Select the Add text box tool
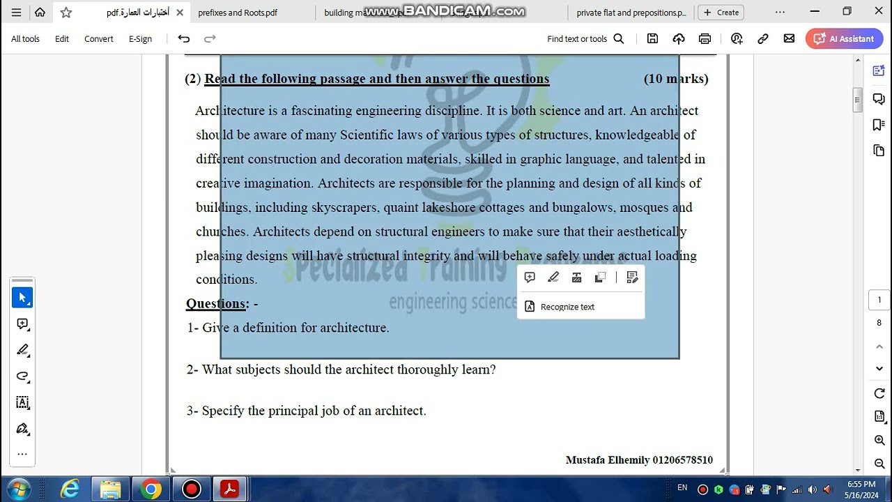Viewport: 892px width, 502px height. pyautogui.click(x=22, y=402)
